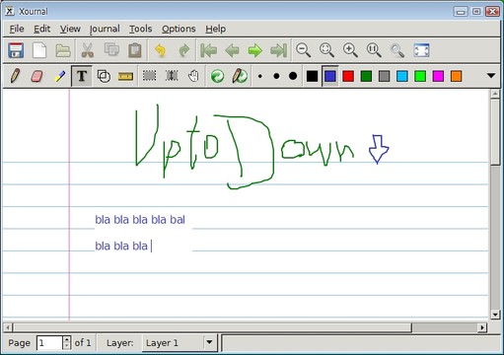Toggle the Text tool button

tap(82, 76)
